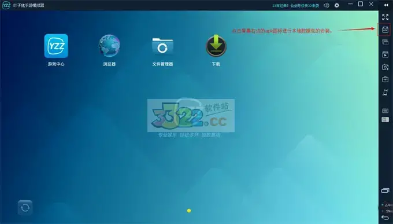Viewport: 393px width, 224px height.
Task: Open recent apps via stacked-rectangles icon
Action: pos(385,190)
